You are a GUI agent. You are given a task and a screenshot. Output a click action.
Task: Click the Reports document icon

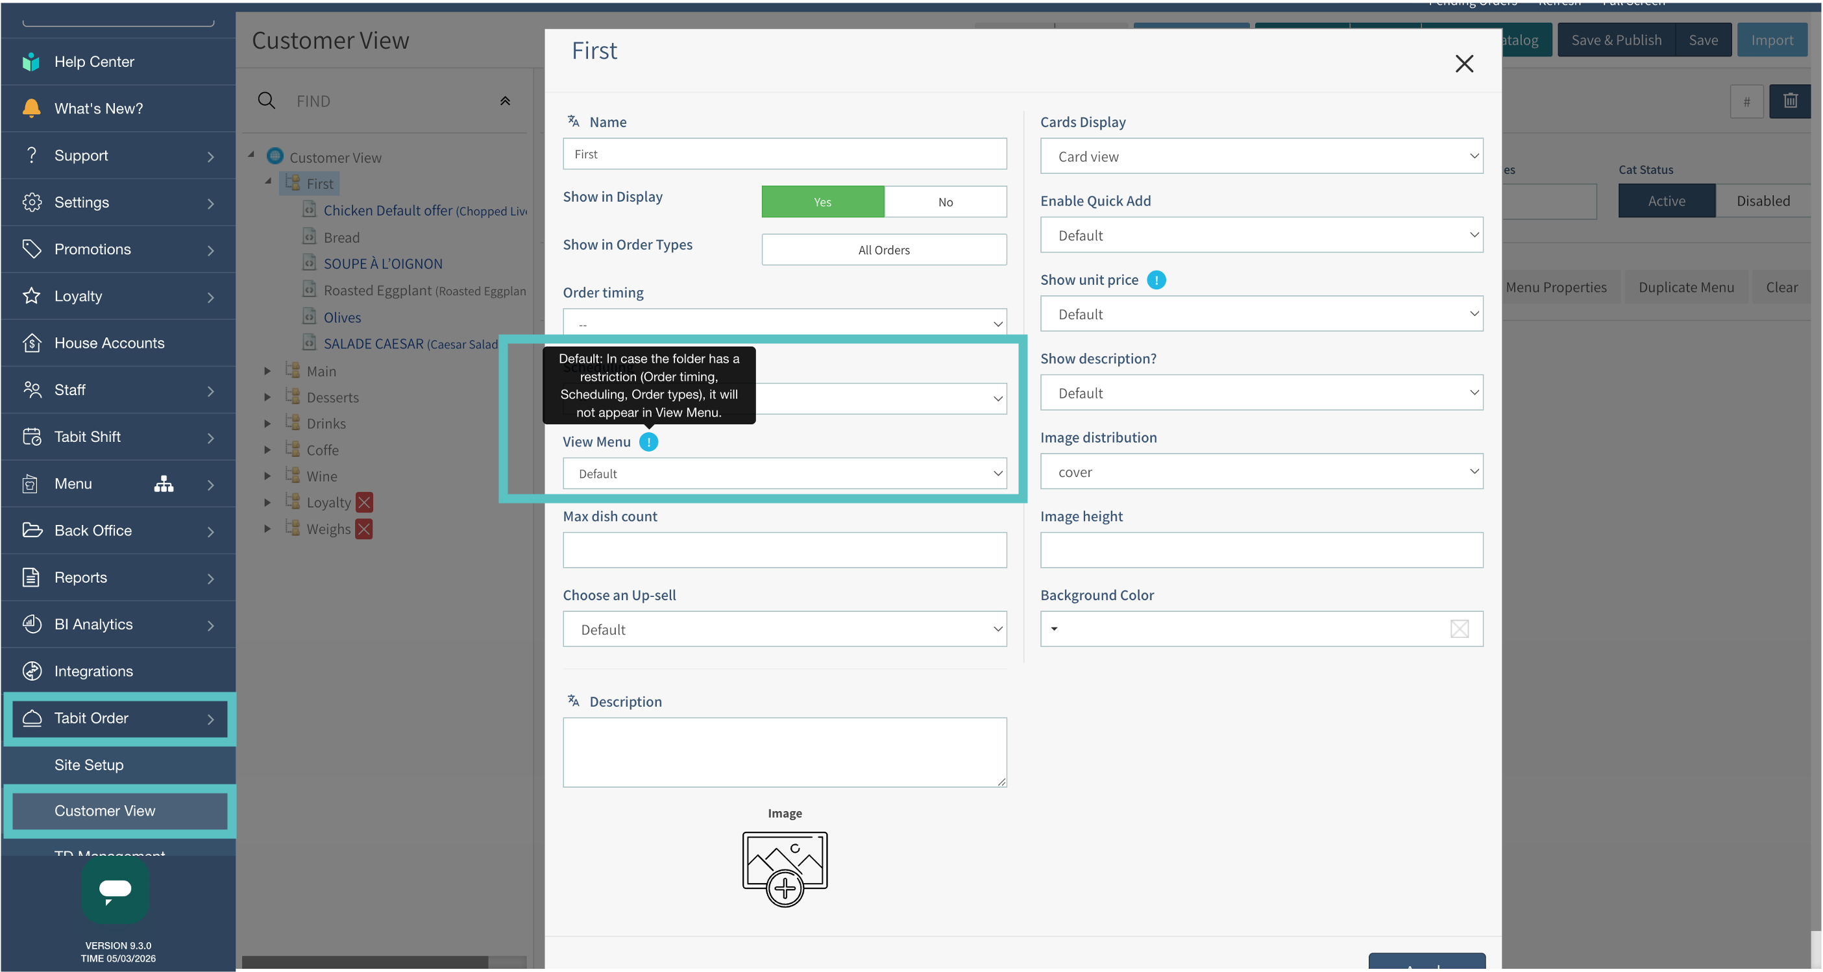point(31,577)
